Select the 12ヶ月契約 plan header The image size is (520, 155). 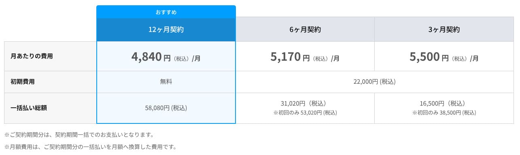click(166, 30)
